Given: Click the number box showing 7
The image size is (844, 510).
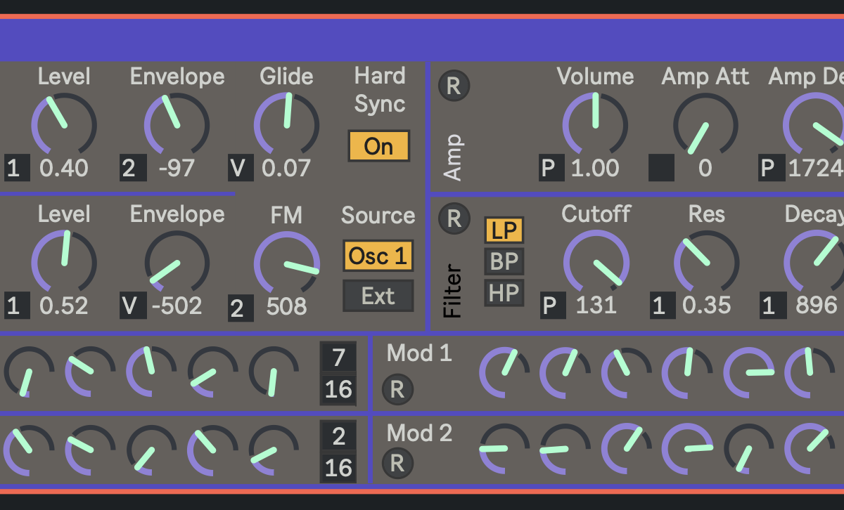Looking at the screenshot, I should point(338,357).
